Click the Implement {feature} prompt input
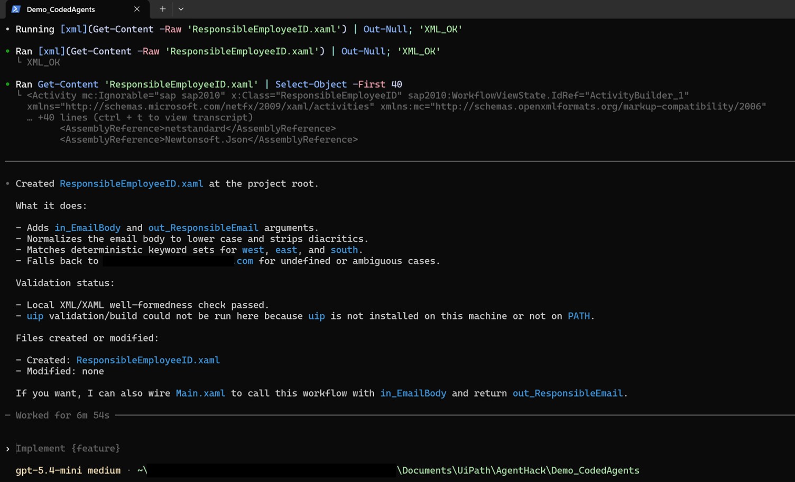This screenshot has width=795, height=482. pyautogui.click(x=68, y=448)
